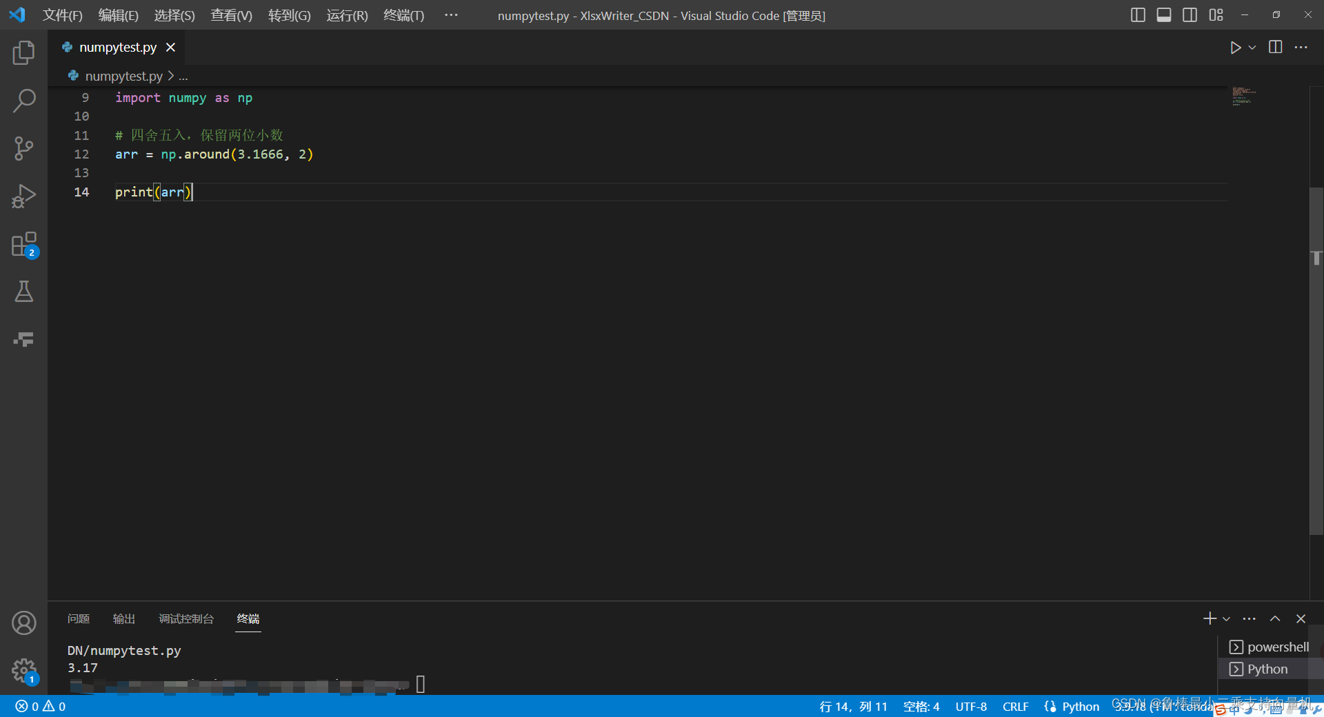Screen dimensions: 1324x717
Task: Click the editor vertical scrollbar thumb
Action: (x=1316, y=361)
